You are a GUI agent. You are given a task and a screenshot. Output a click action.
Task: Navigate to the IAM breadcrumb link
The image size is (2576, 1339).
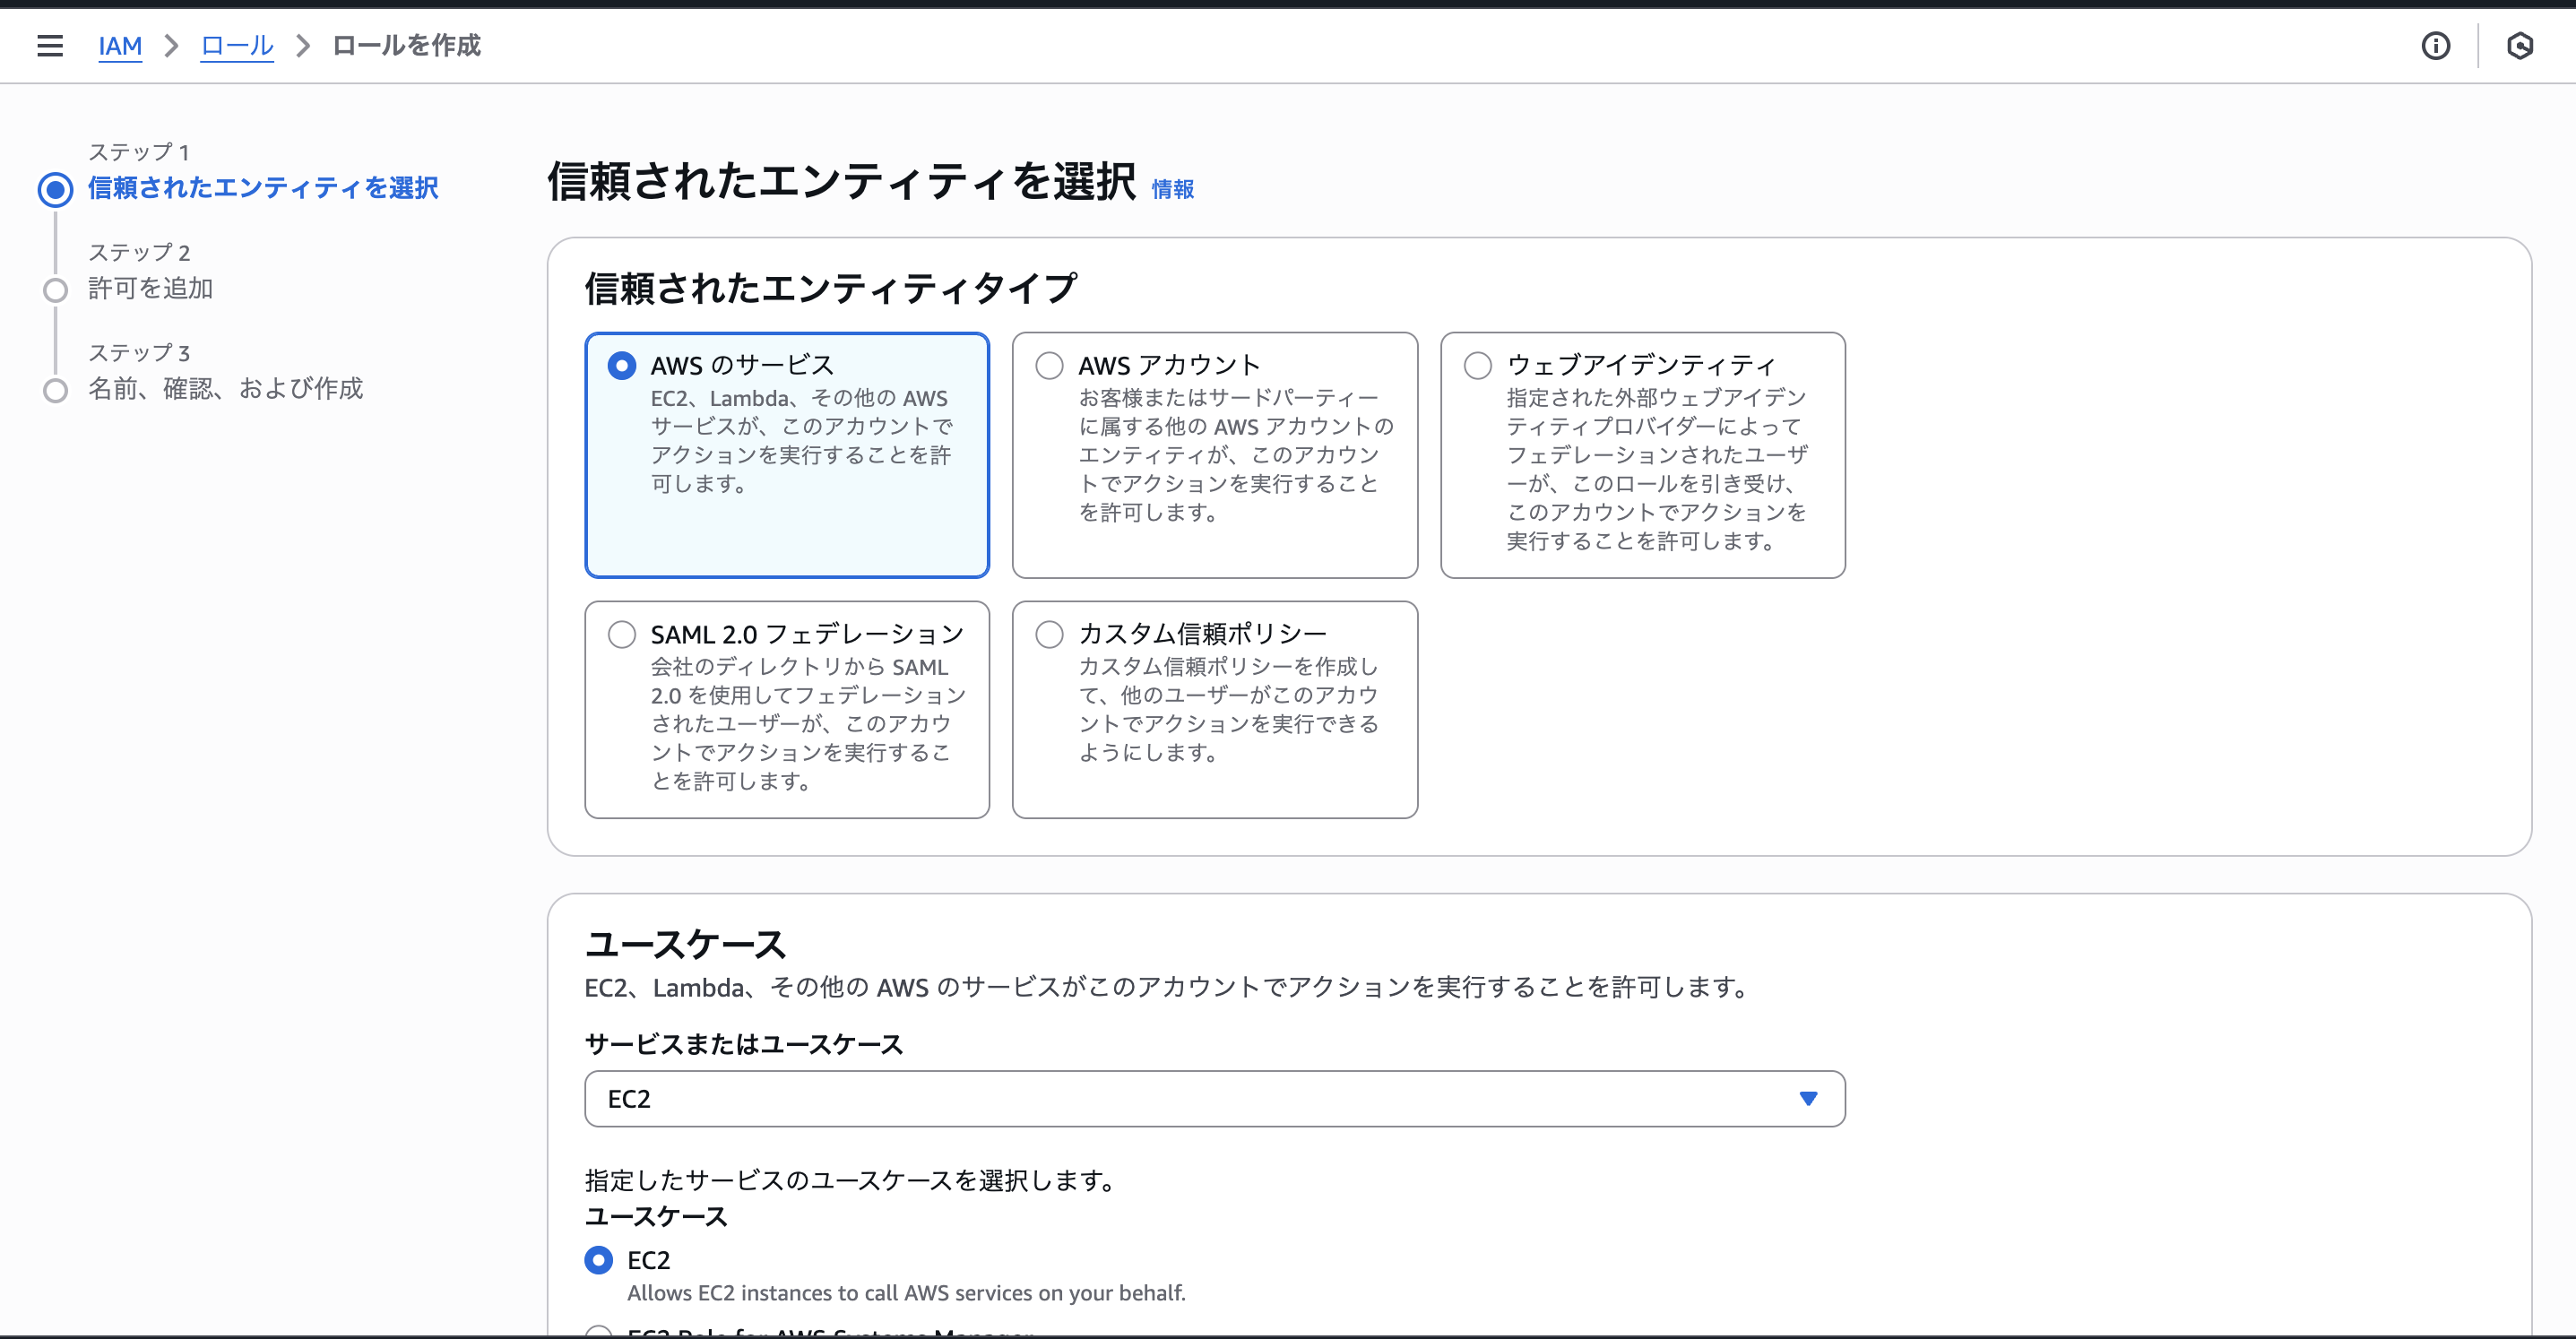(x=120, y=46)
